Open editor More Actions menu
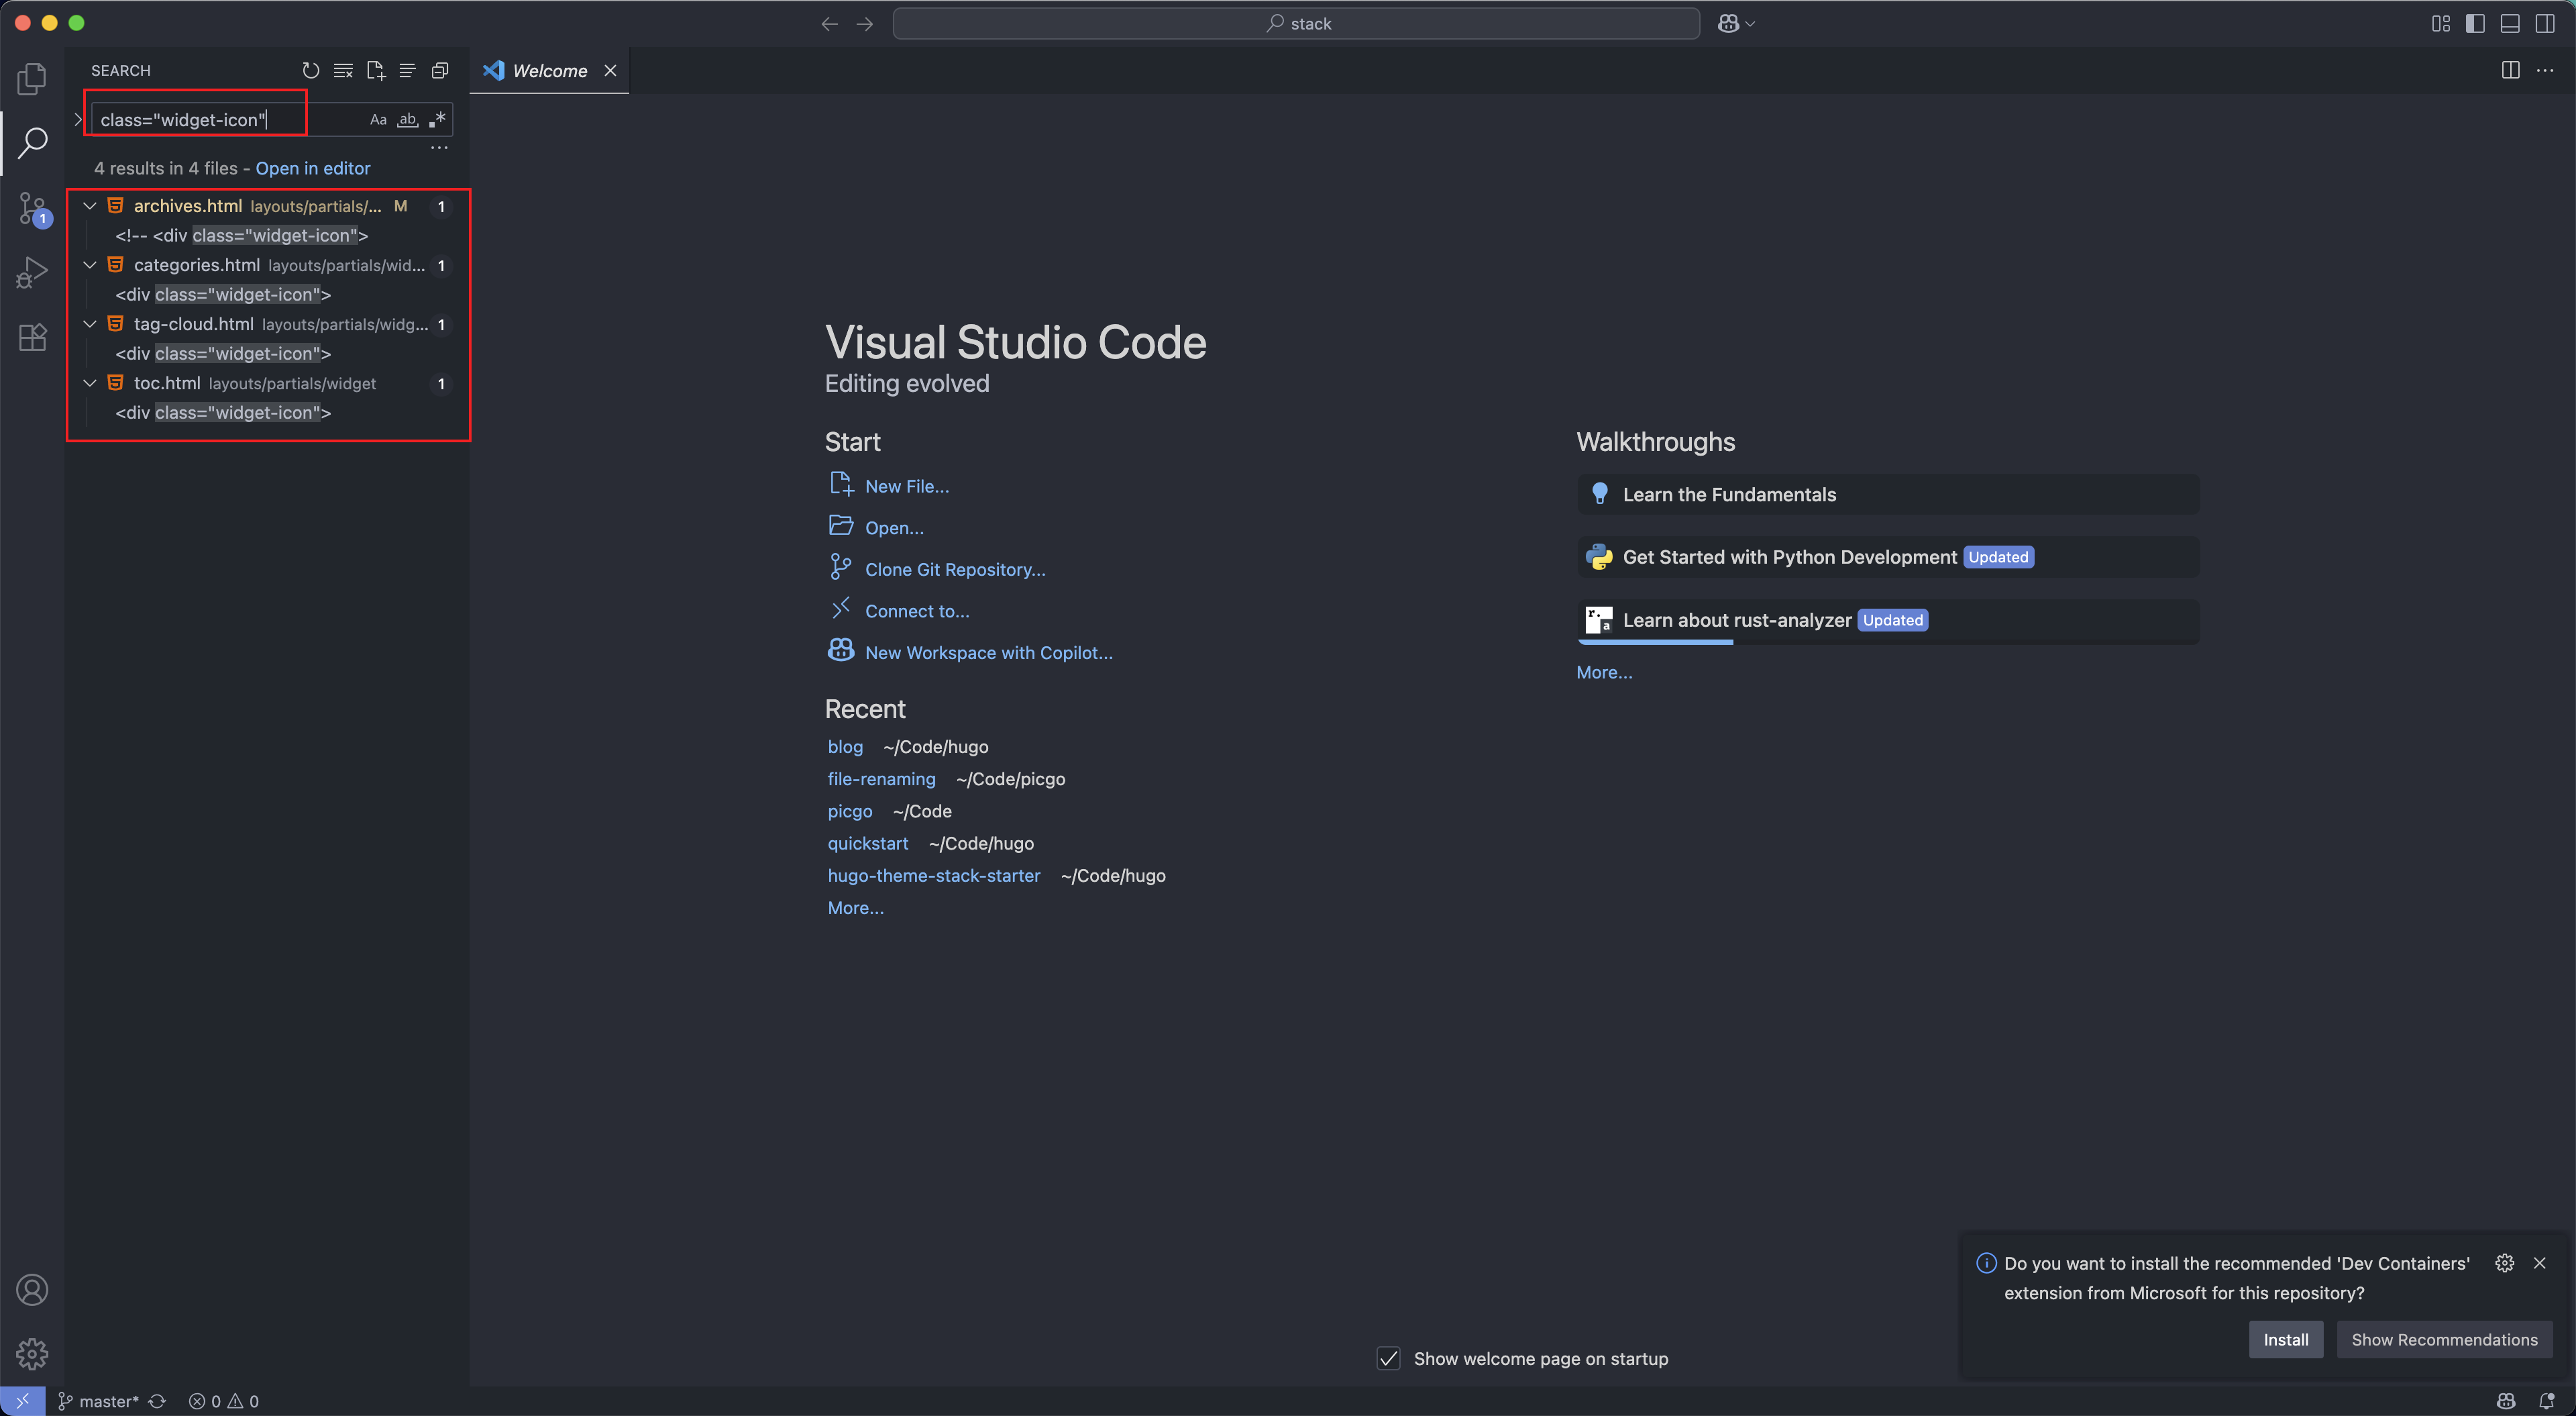2576x1416 pixels. pyautogui.click(x=2545, y=70)
